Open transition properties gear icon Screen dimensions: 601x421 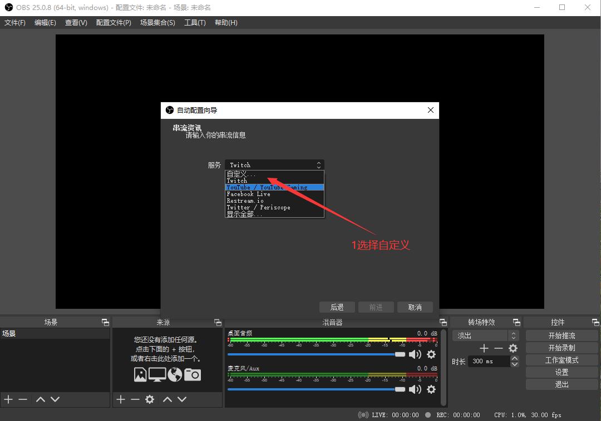tap(513, 348)
